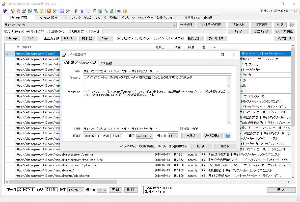This screenshot has height=202, width=300.
Task: Switch to the Sitemap 設定 tab
Action: tap(49, 18)
